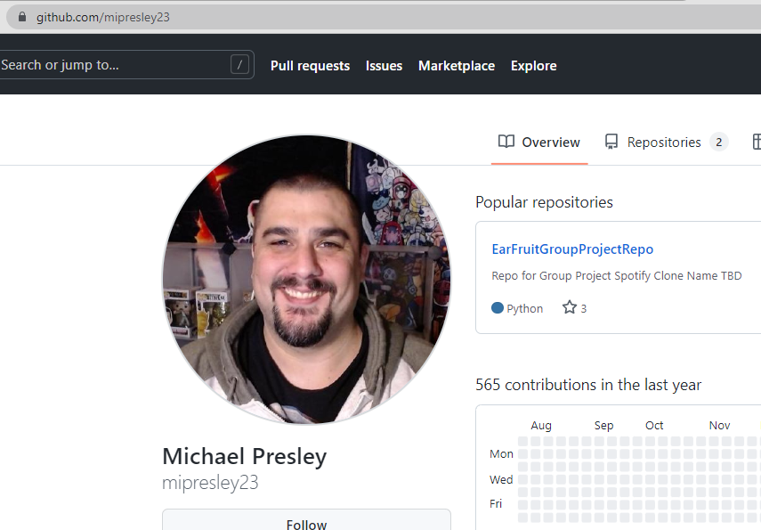Click the Wed row label

(501, 479)
